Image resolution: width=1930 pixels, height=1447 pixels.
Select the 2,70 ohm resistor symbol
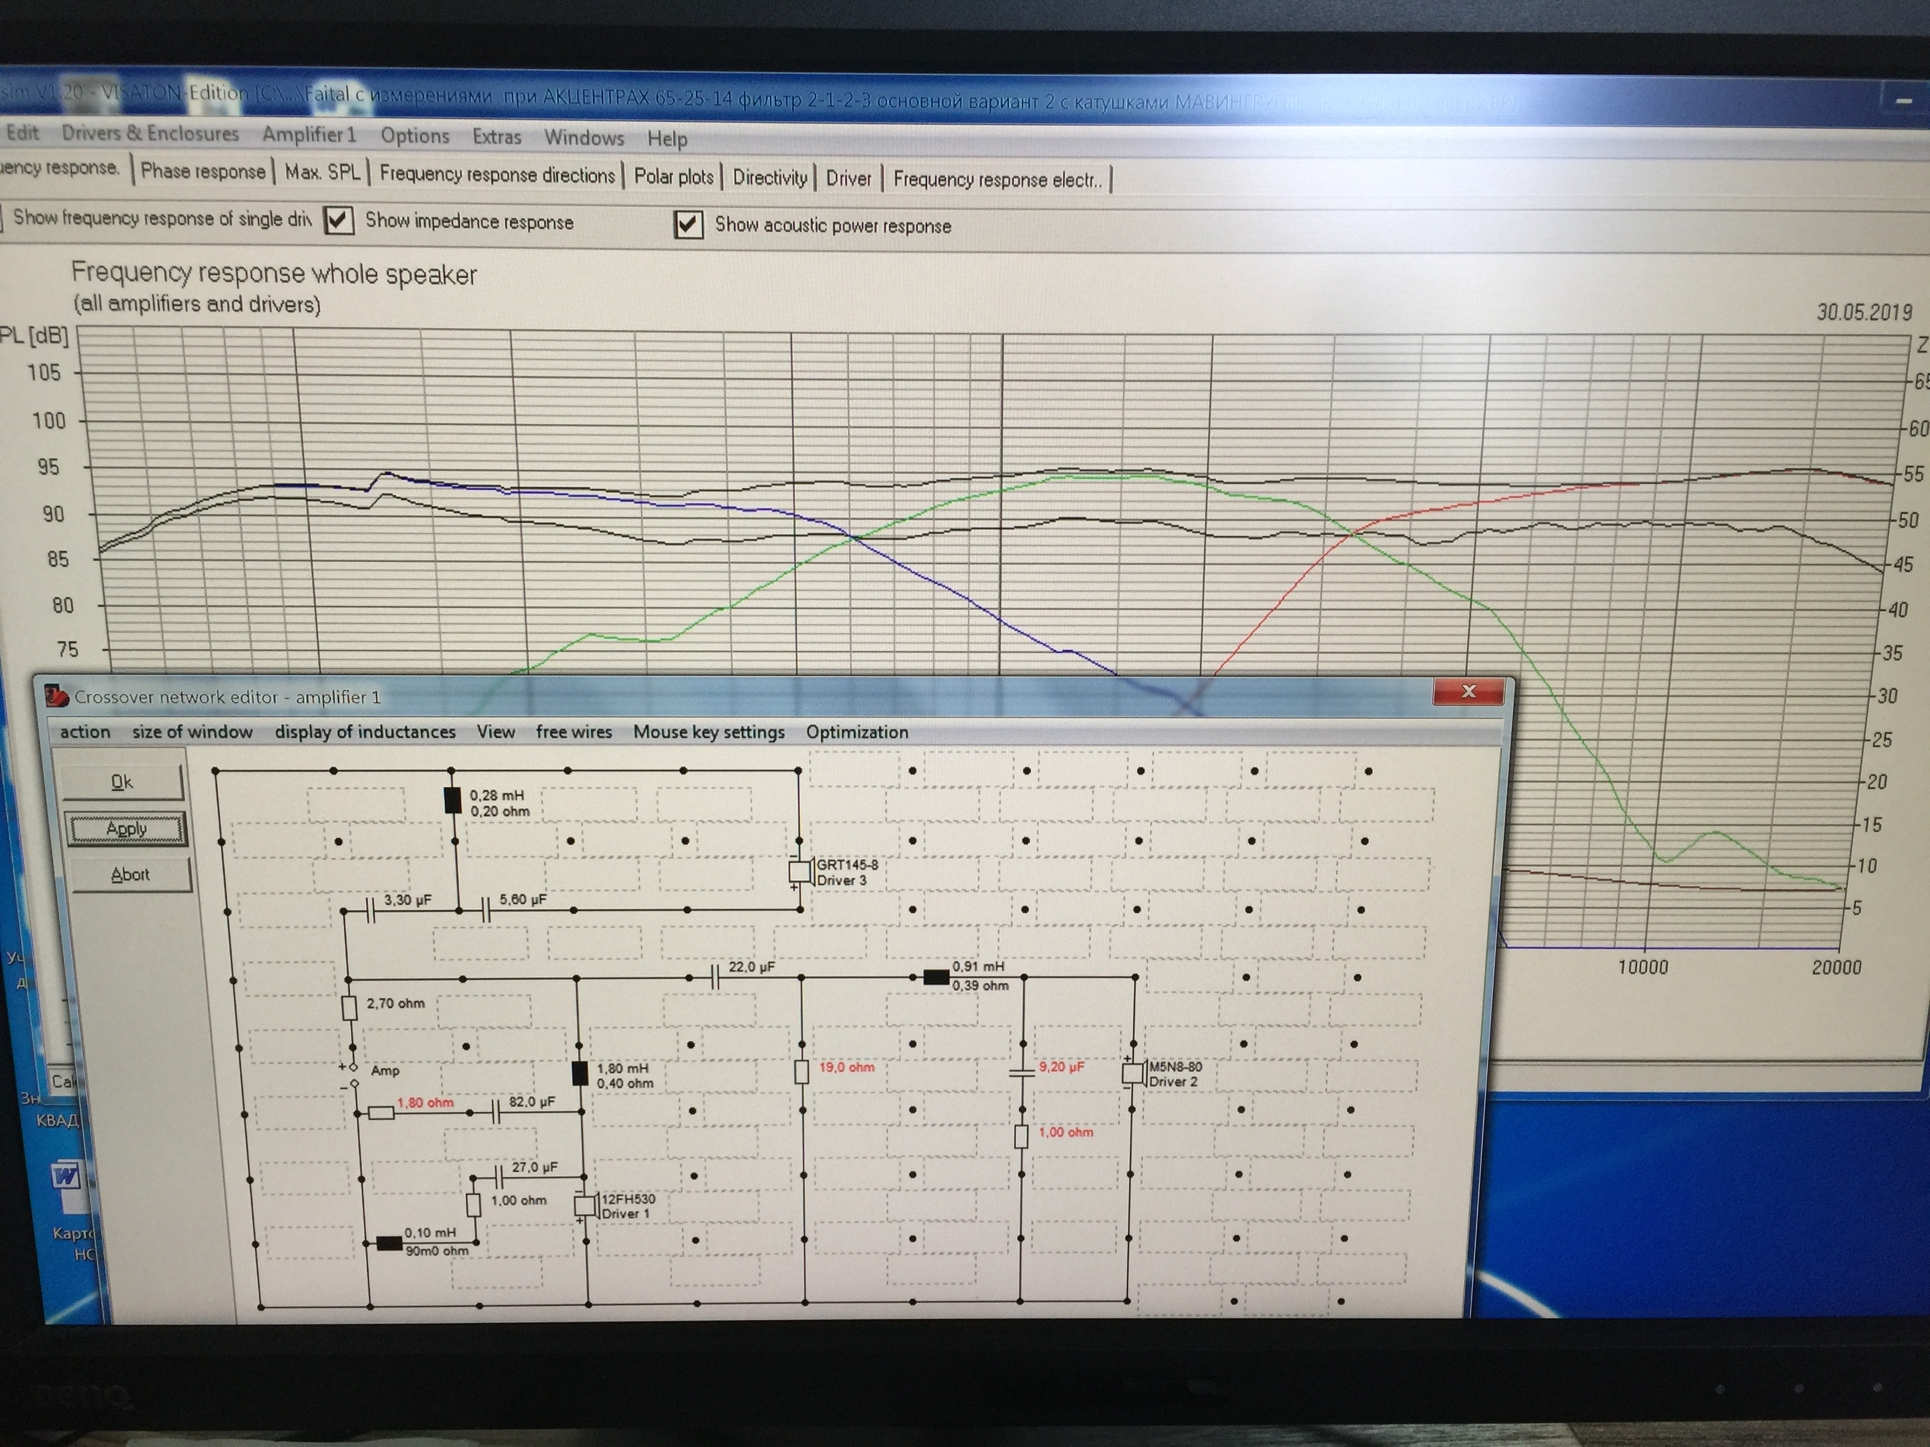coord(350,1008)
